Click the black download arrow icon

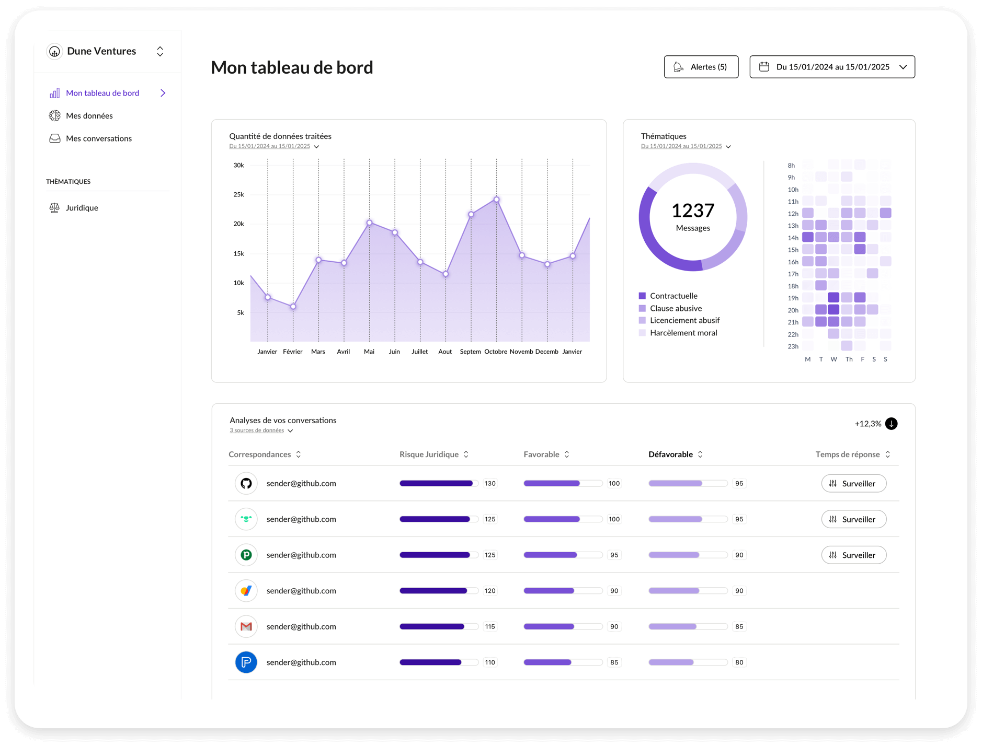click(891, 424)
